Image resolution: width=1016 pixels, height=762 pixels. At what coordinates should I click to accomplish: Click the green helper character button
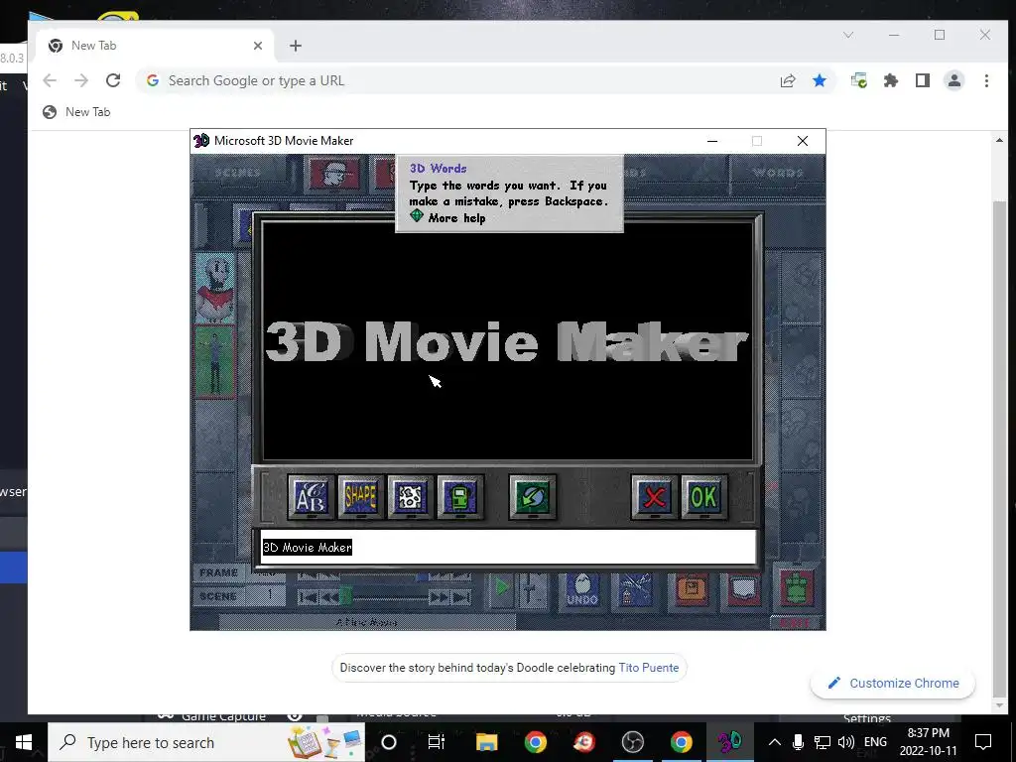pos(797,587)
